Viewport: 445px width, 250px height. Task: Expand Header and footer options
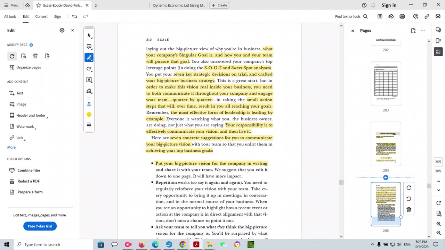(28, 115)
